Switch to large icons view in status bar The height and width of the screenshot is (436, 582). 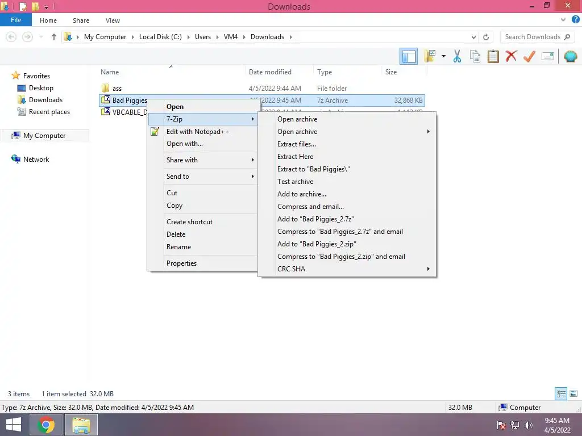[573, 394]
